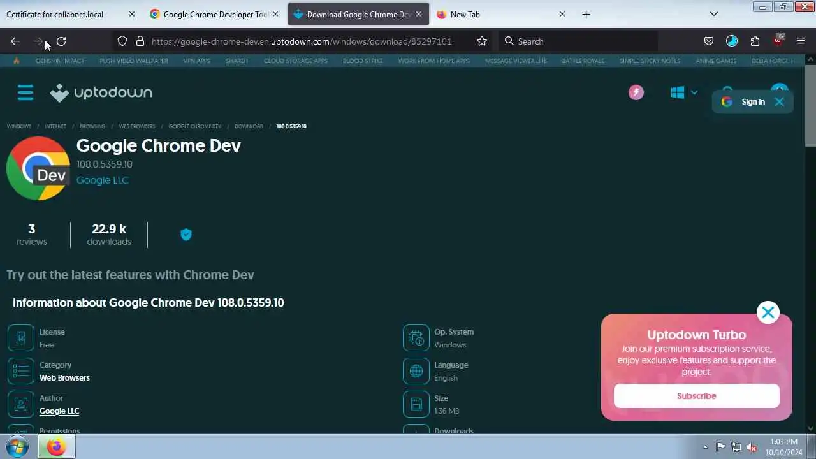Go to WEB BROWSERS breadcrumb
816x459 pixels.
click(x=137, y=126)
